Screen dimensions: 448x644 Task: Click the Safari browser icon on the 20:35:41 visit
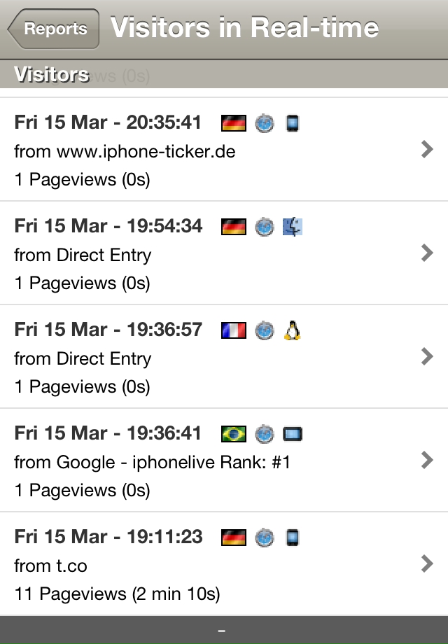pos(265,123)
